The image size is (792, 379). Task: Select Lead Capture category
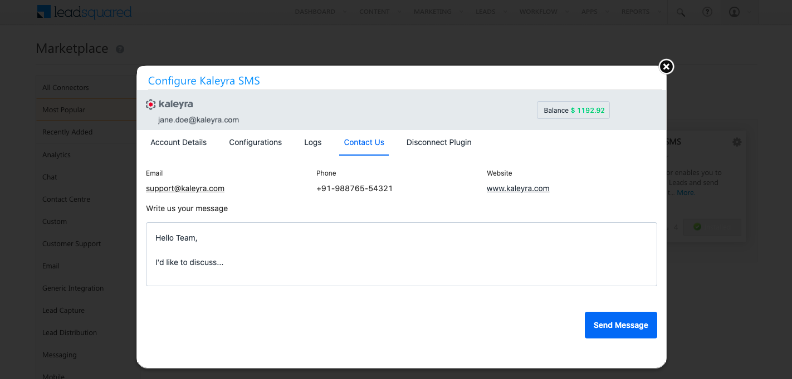click(63, 310)
